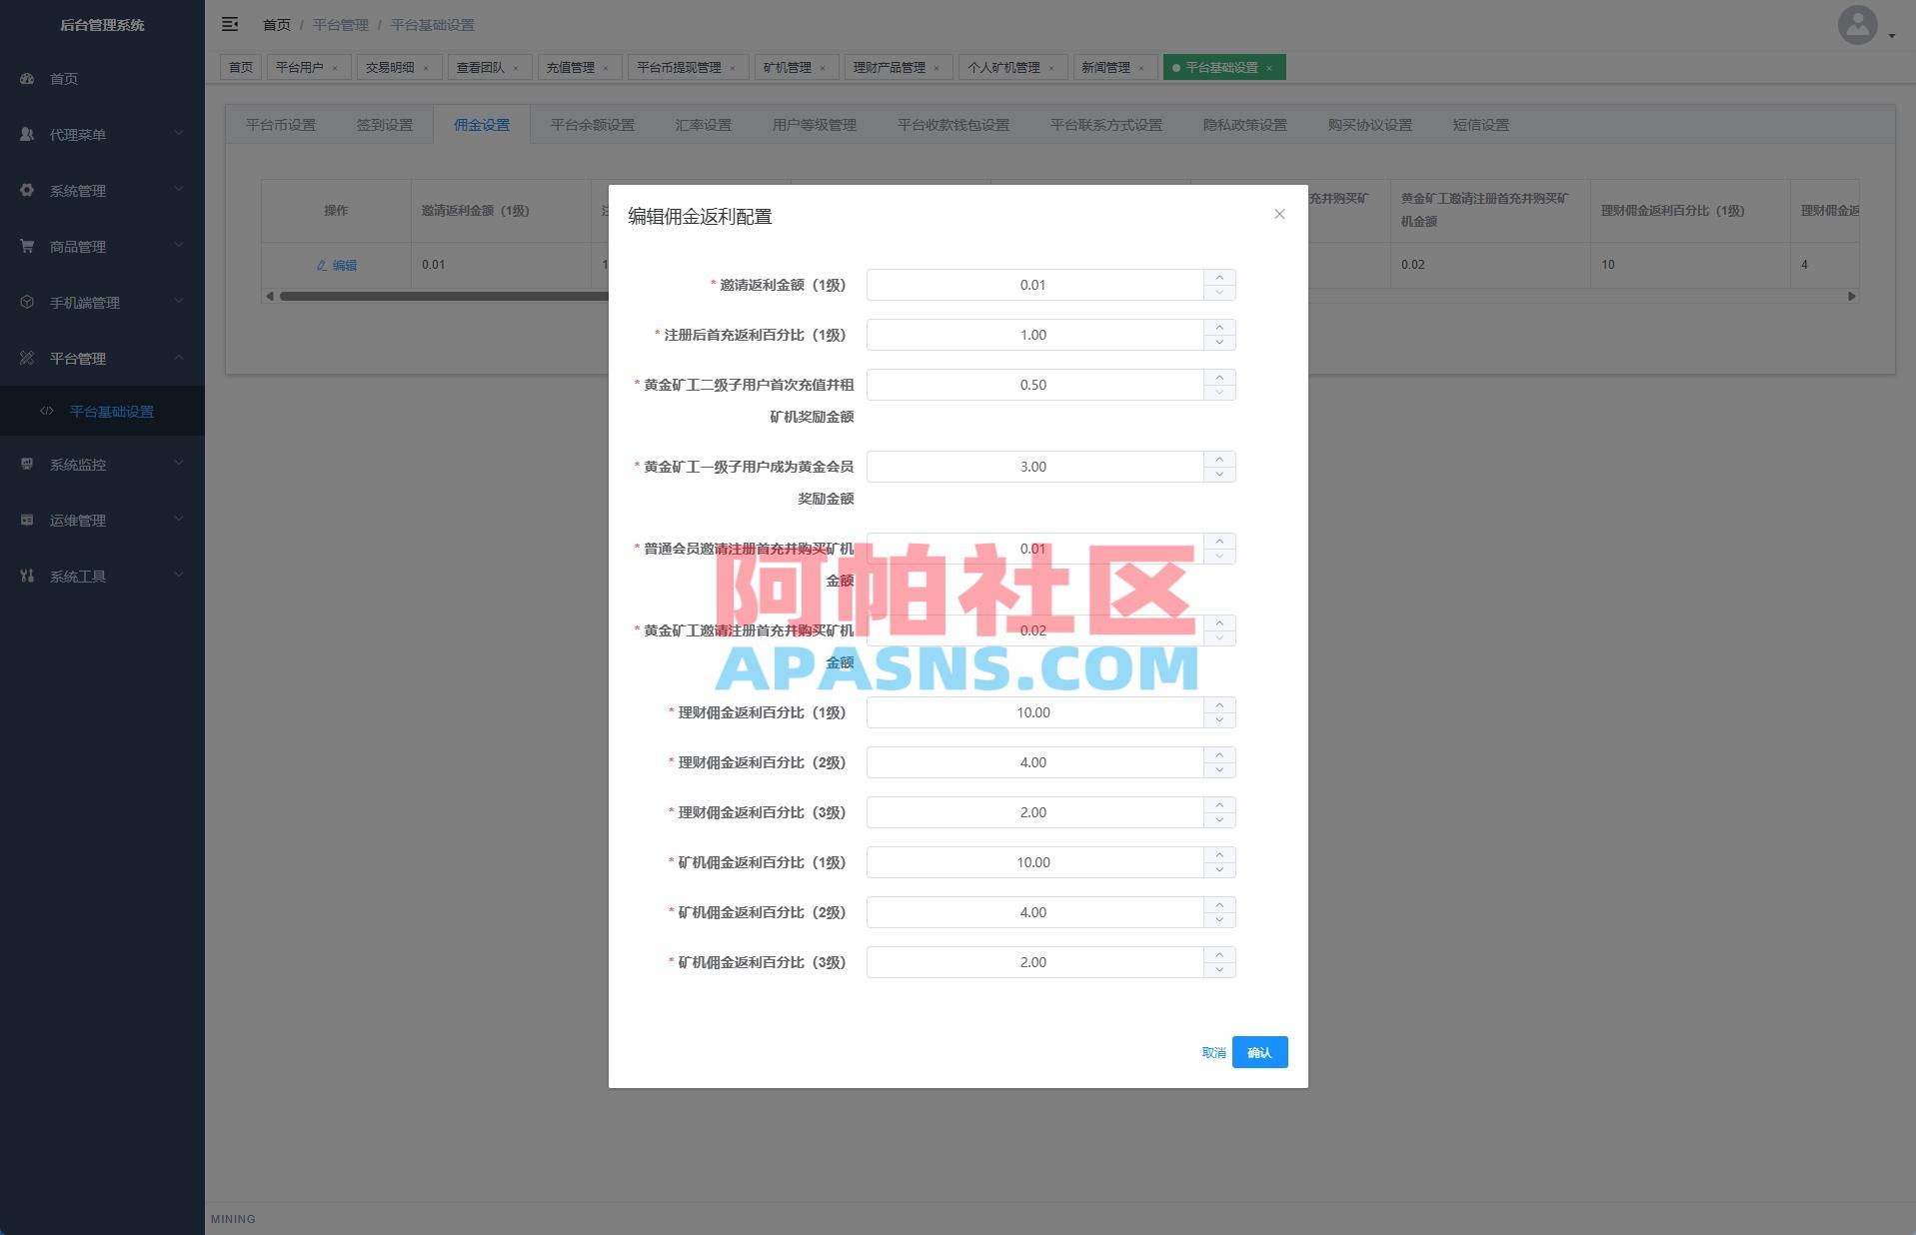Open the dropdown arrow next to avatar
The width and height of the screenshot is (1916, 1235).
(x=1890, y=33)
